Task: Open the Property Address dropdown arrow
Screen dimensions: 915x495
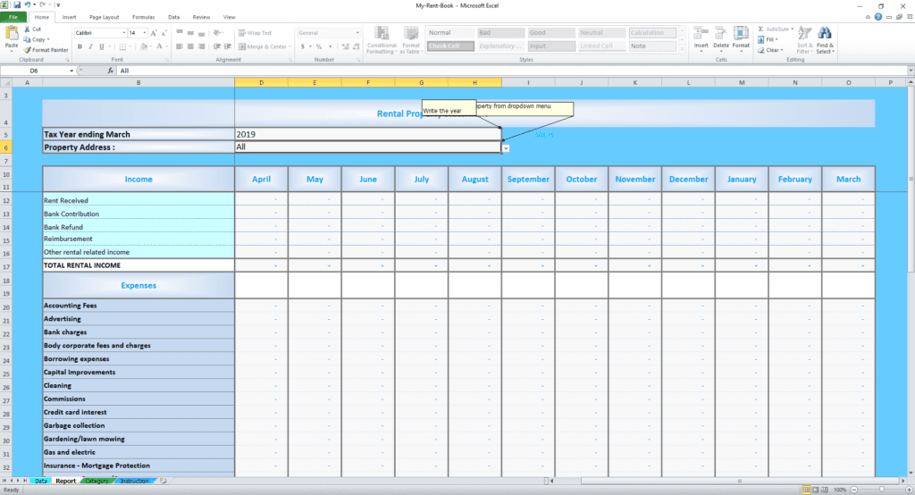Action: click(506, 147)
